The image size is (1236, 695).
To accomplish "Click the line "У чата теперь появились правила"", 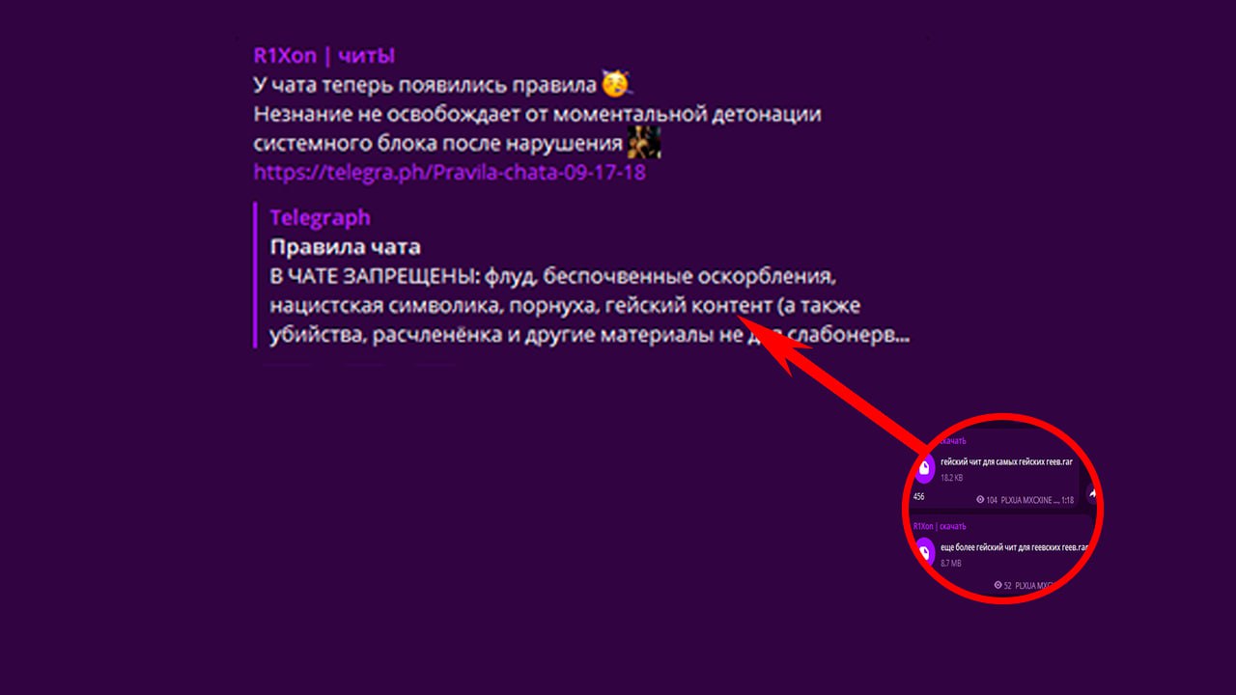I will 426,85.
